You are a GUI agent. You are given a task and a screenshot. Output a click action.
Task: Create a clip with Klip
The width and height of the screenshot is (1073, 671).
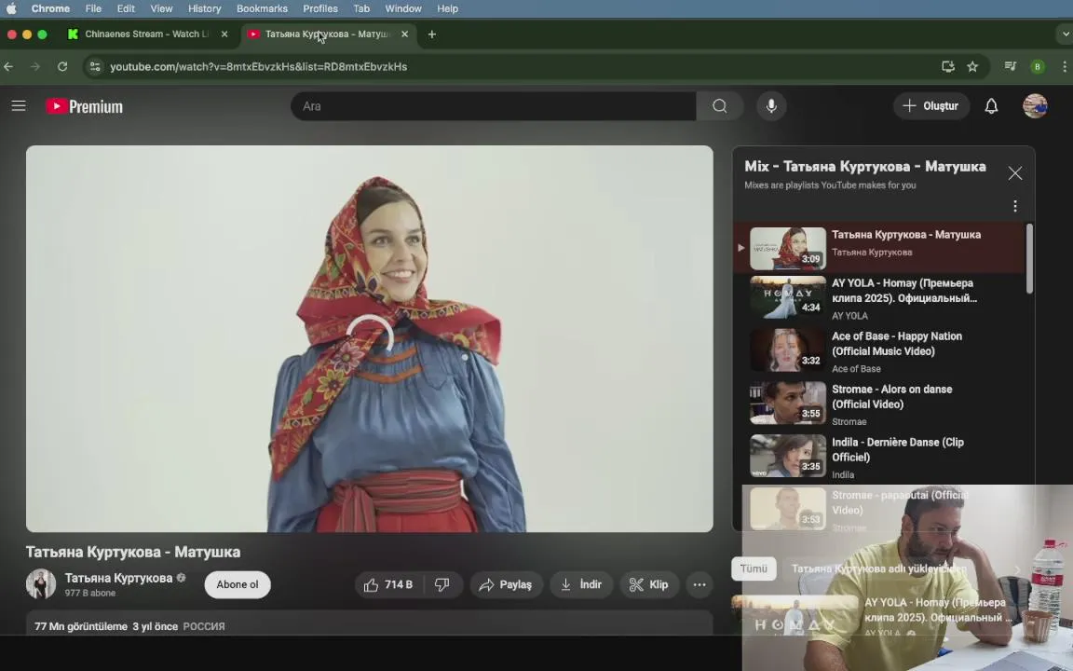click(x=648, y=584)
